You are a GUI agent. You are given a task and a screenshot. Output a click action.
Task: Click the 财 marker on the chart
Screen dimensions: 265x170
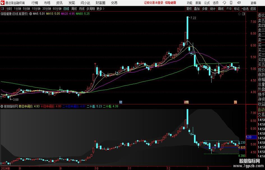[x=121, y=102]
